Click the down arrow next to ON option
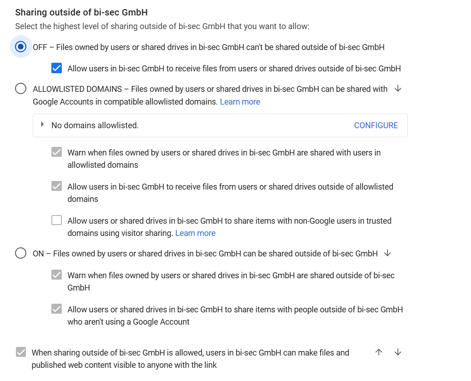Viewport: 471px width, 381px height. (x=387, y=253)
